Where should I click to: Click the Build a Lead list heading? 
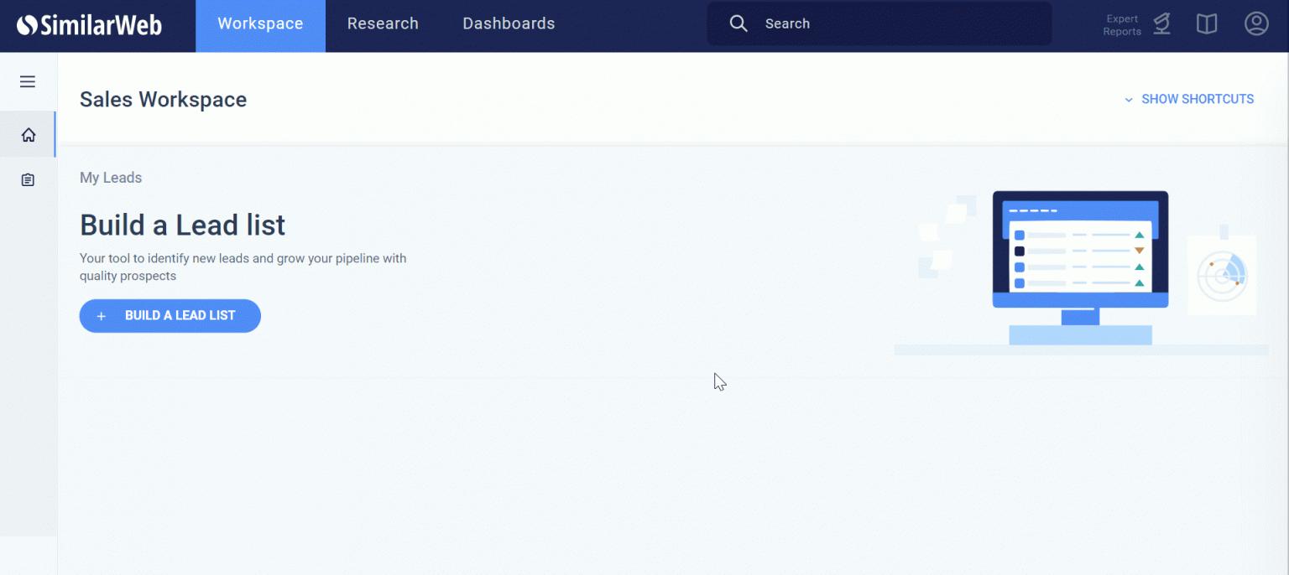(183, 225)
